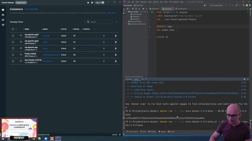Viewport: 252px width, 141px height.
Task: Open Version Control tool window tab
Action: [x=132, y=132]
